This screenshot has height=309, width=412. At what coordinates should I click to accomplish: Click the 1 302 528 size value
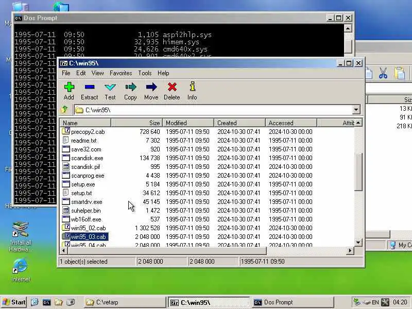pyautogui.click(x=147, y=228)
